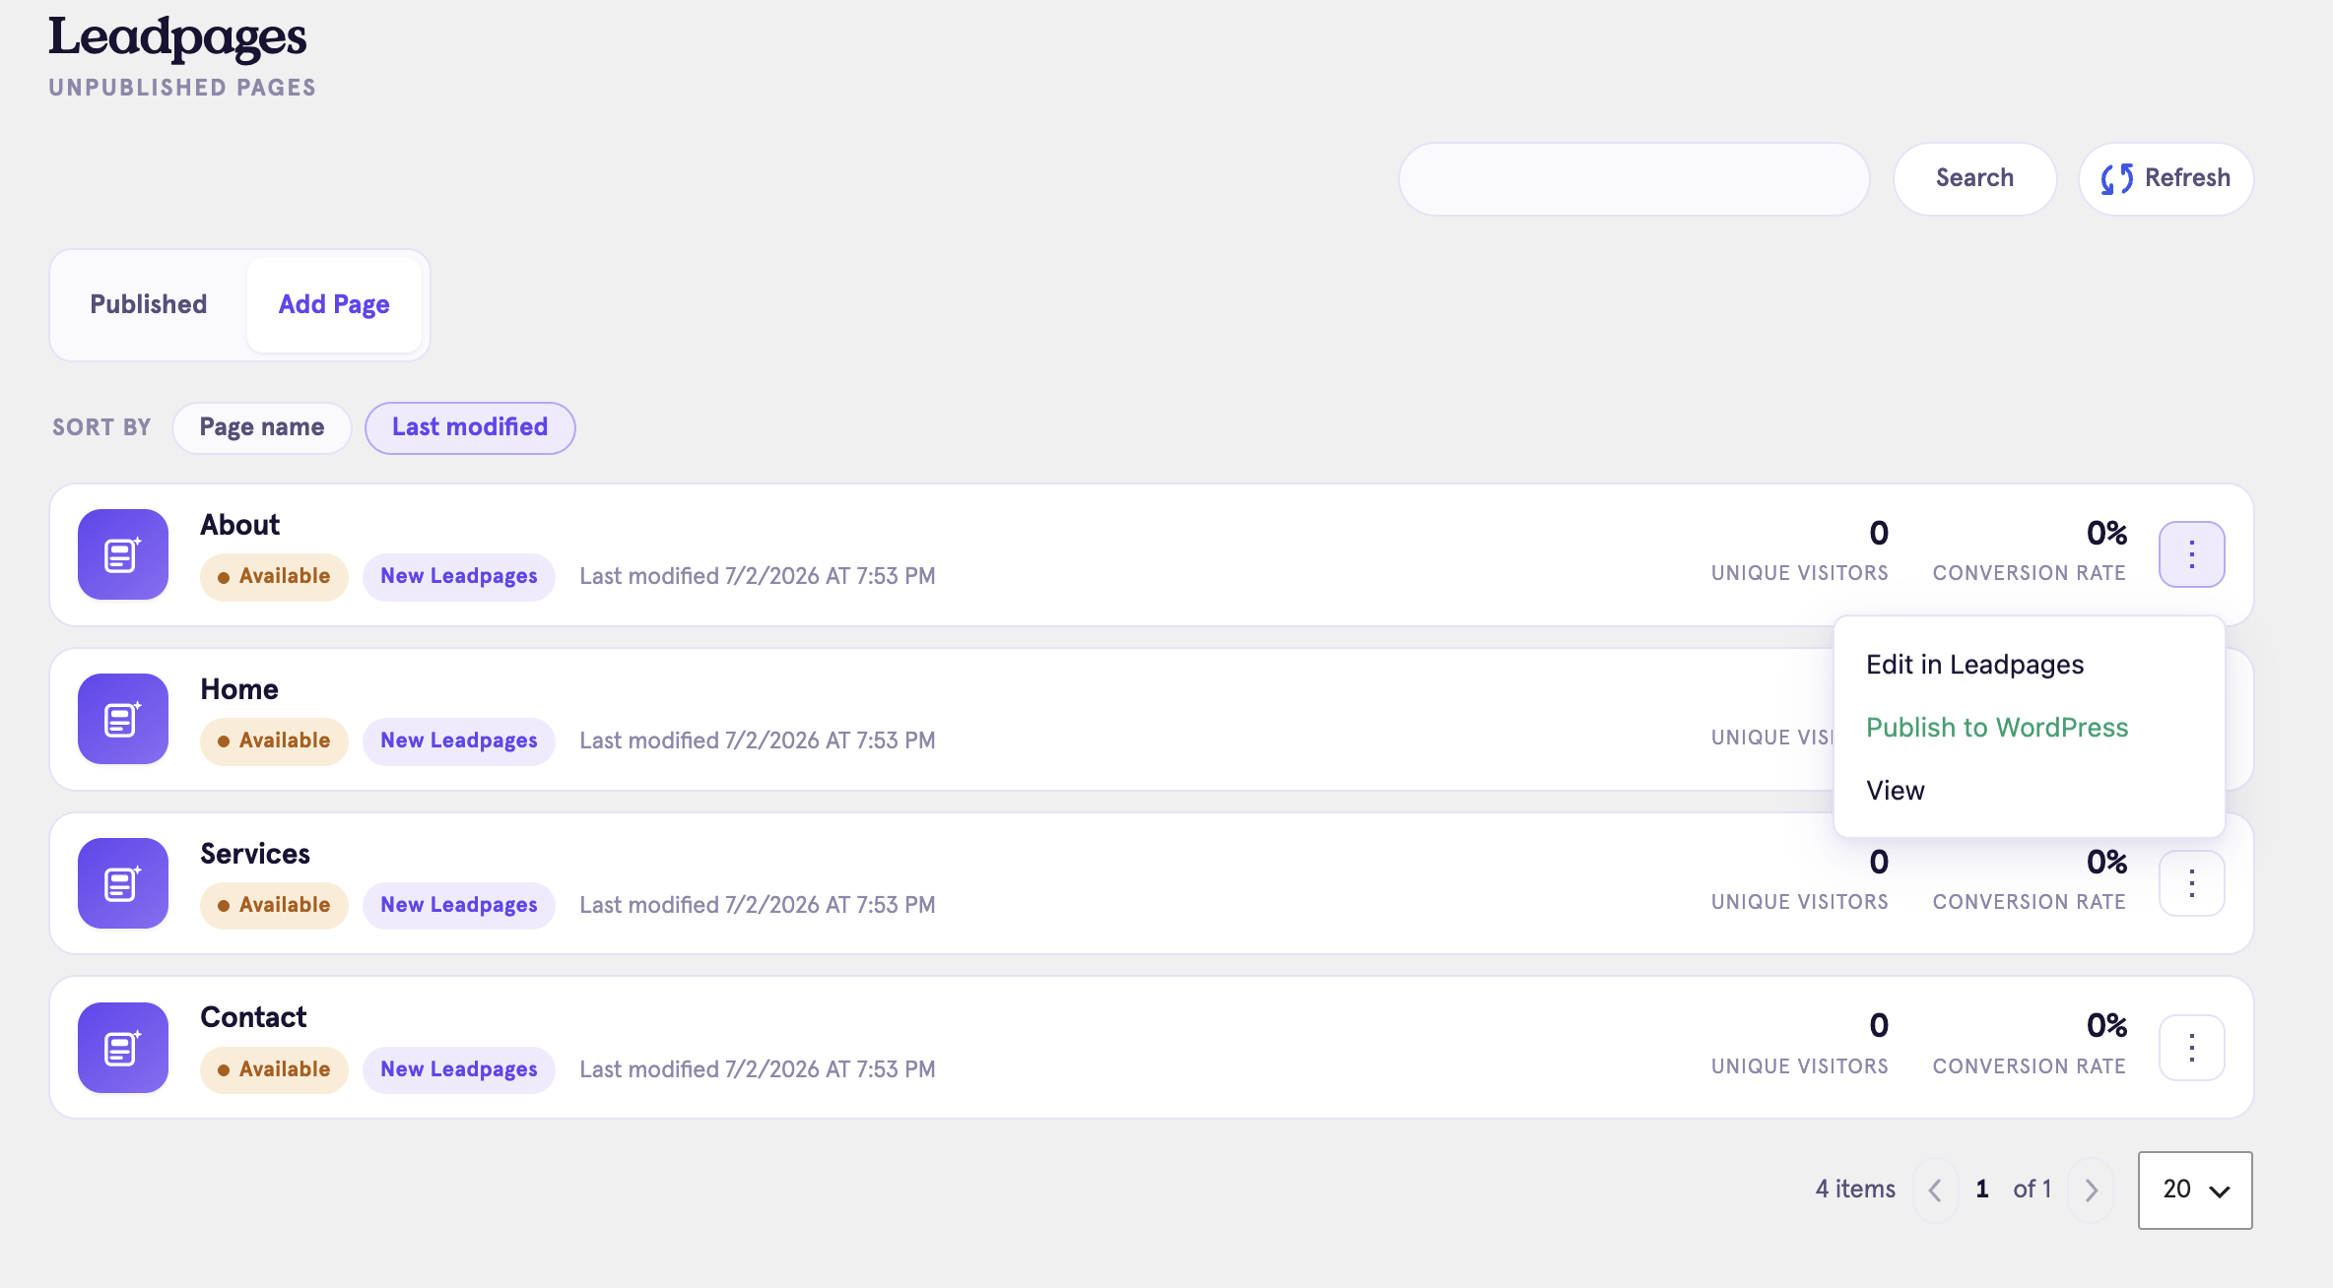Click the New Leadpages tag on About
The width and height of the screenshot is (2333, 1288).
pos(459,577)
